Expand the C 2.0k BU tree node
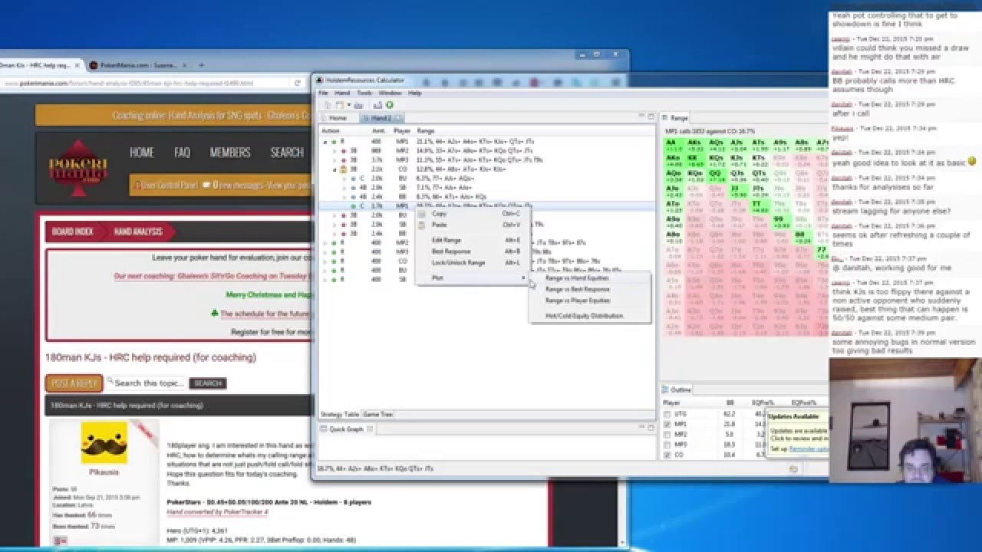The height and width of the screenshot is (552, 982). pyautogui.click(x=344, y=179)
